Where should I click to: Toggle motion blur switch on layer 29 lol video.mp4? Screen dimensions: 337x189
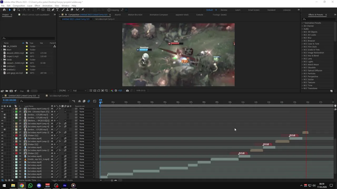click(x=65, y=138)
